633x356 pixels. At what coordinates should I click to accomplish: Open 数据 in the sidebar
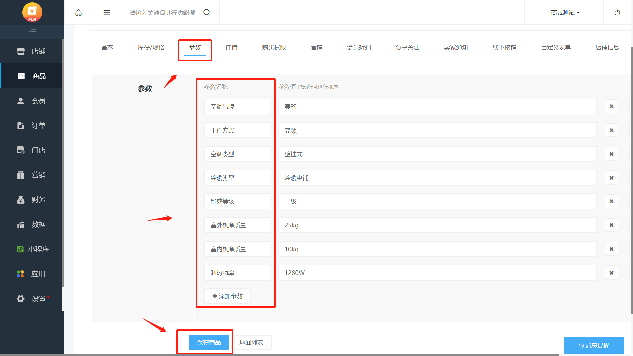coord(31,224)
